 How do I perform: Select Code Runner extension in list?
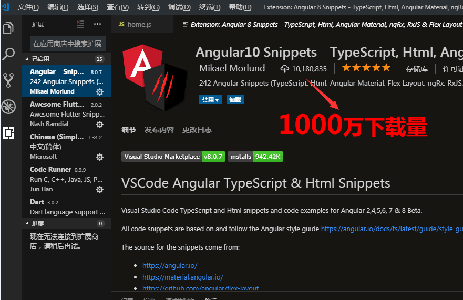pyautogui.click(x=66, y=179)
